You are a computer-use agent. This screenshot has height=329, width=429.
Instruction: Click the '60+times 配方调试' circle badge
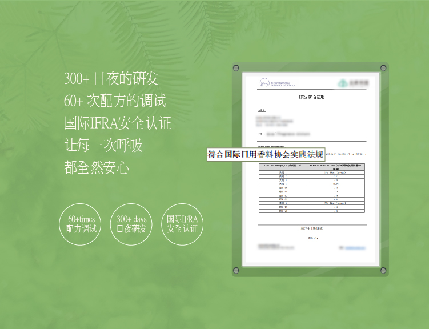(x=80, y=224)
